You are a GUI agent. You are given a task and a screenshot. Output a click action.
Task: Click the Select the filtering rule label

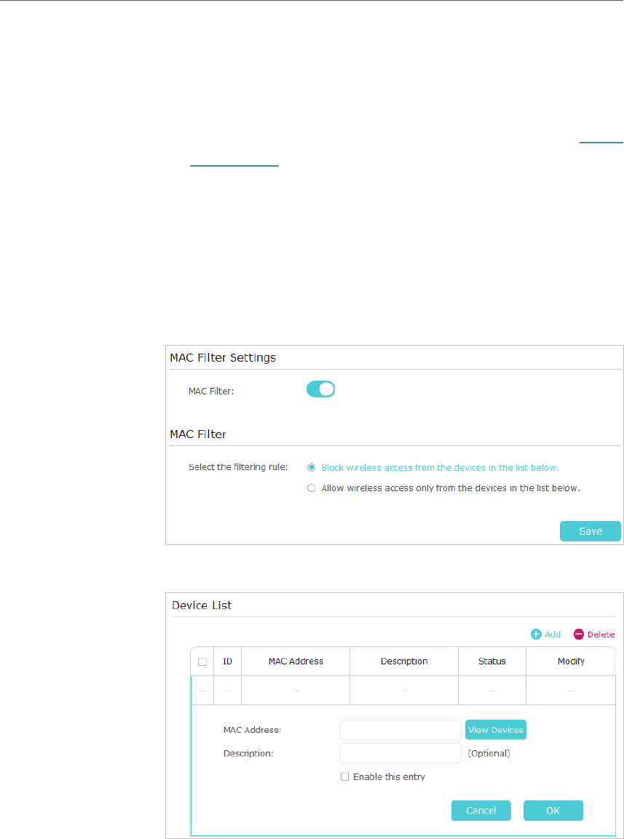pyautogui.click(x=238, y=468)
